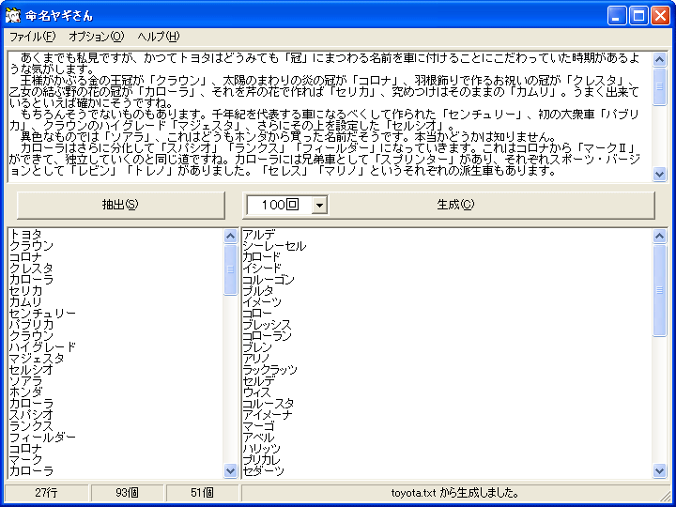This screenshot has height=507, width=676.
Task: Select セダーツ in the generated list
Action: click(x=264, y=470)
